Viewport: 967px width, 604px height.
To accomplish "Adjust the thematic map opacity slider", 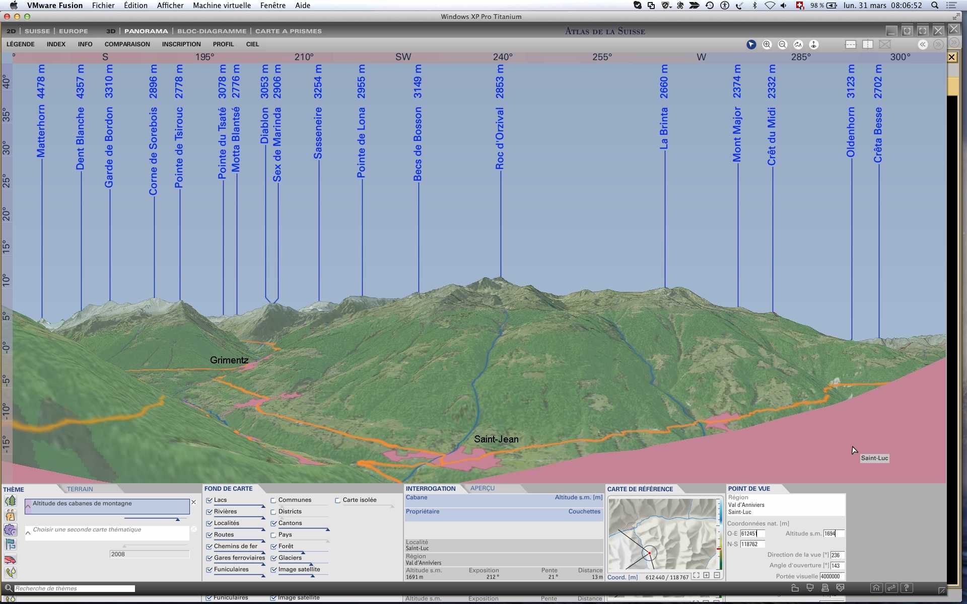I will pyautogui.click(x=177, y=519).
